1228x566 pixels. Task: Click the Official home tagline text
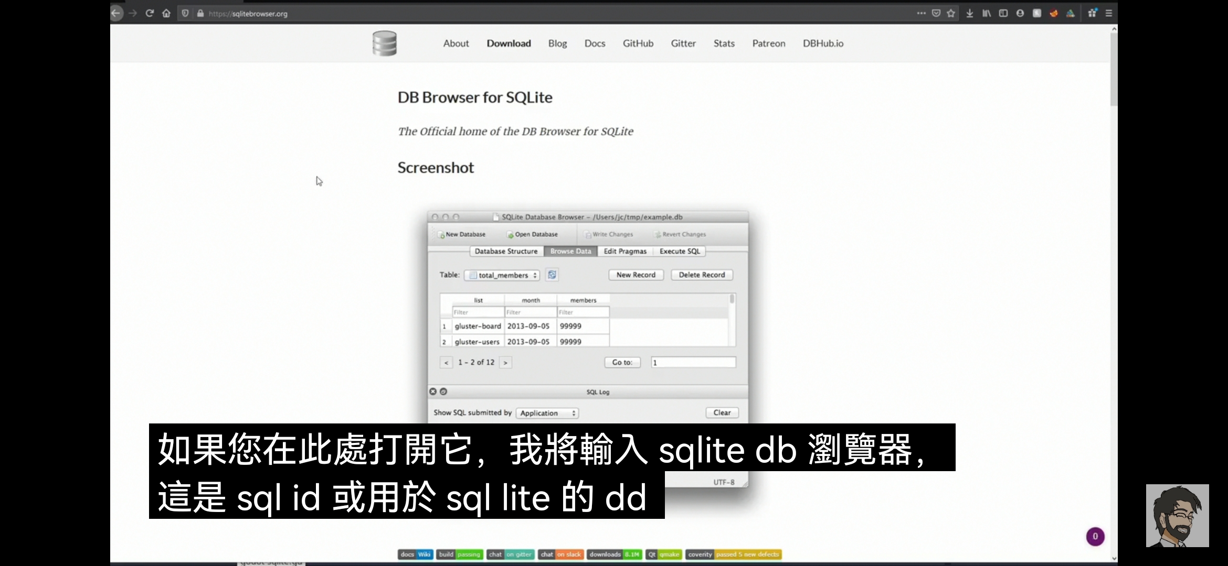(515, 132)
